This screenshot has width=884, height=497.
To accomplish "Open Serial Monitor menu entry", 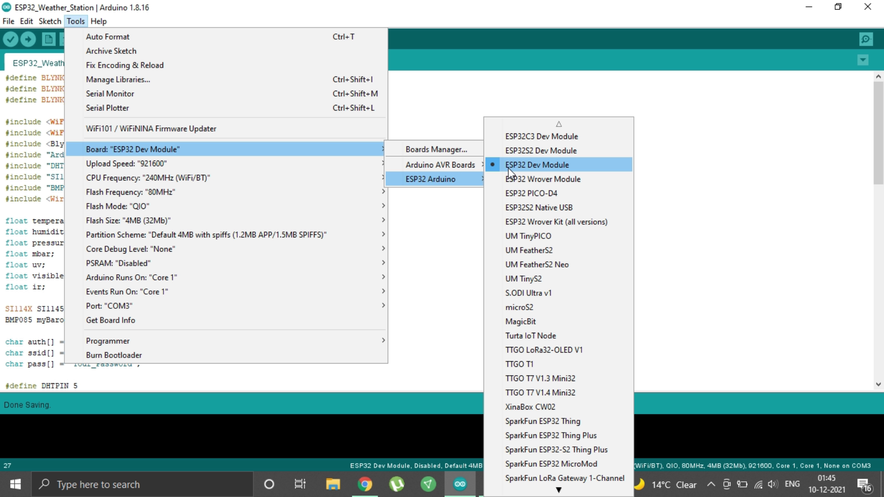I will pos(226,94).
